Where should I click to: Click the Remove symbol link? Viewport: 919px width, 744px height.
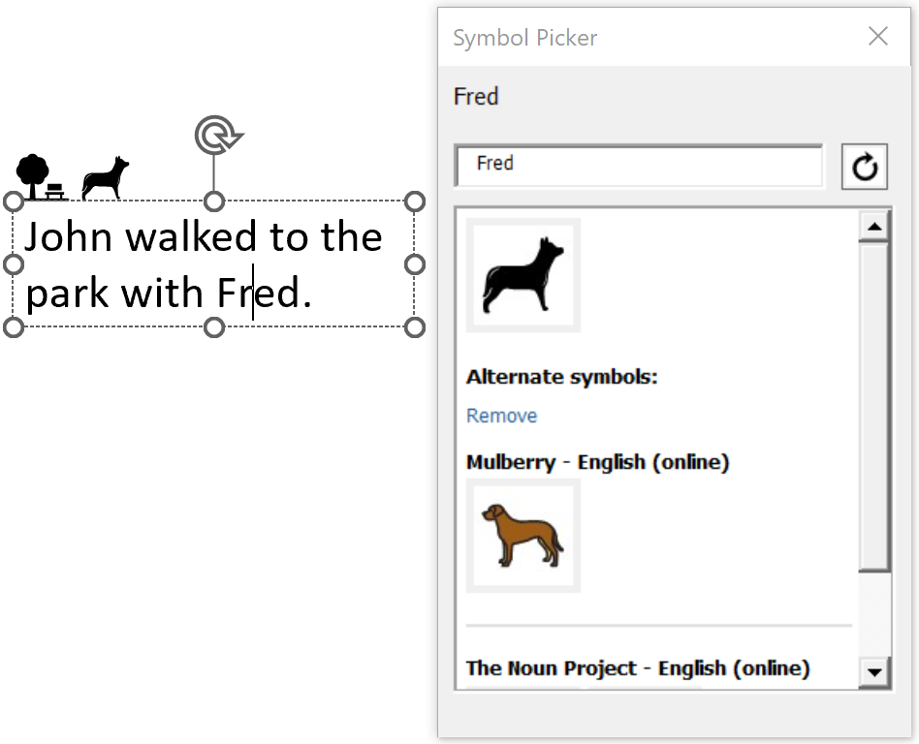[x=501, y=416]
